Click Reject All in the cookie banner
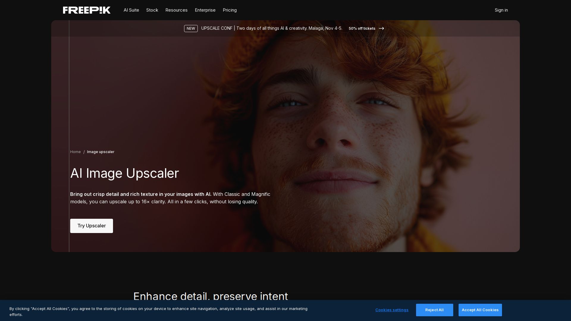The image size is (571, 321). click(434, 310)
